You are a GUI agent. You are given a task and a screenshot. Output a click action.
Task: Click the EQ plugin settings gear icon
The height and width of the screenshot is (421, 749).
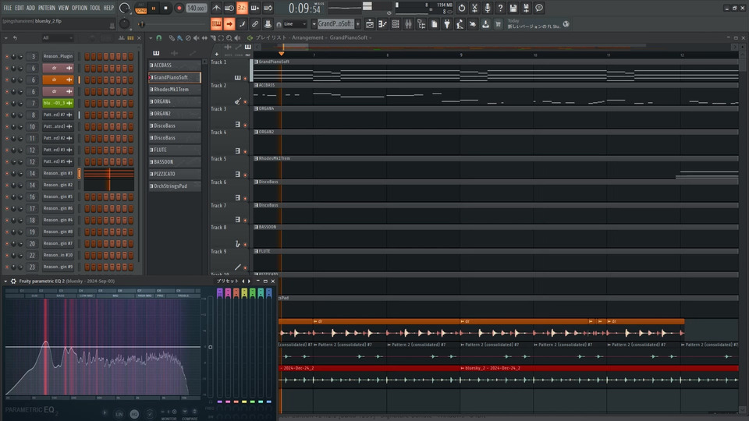point(13,281)
